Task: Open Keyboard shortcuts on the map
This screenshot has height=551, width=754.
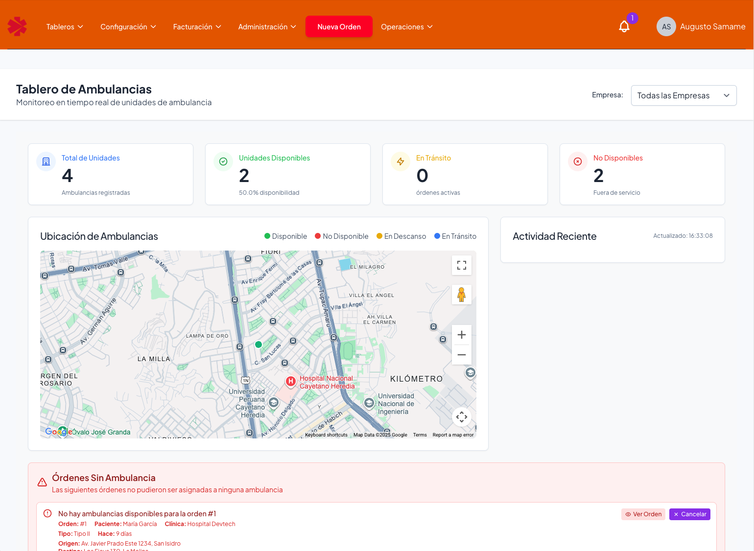Action: [326, 435]
